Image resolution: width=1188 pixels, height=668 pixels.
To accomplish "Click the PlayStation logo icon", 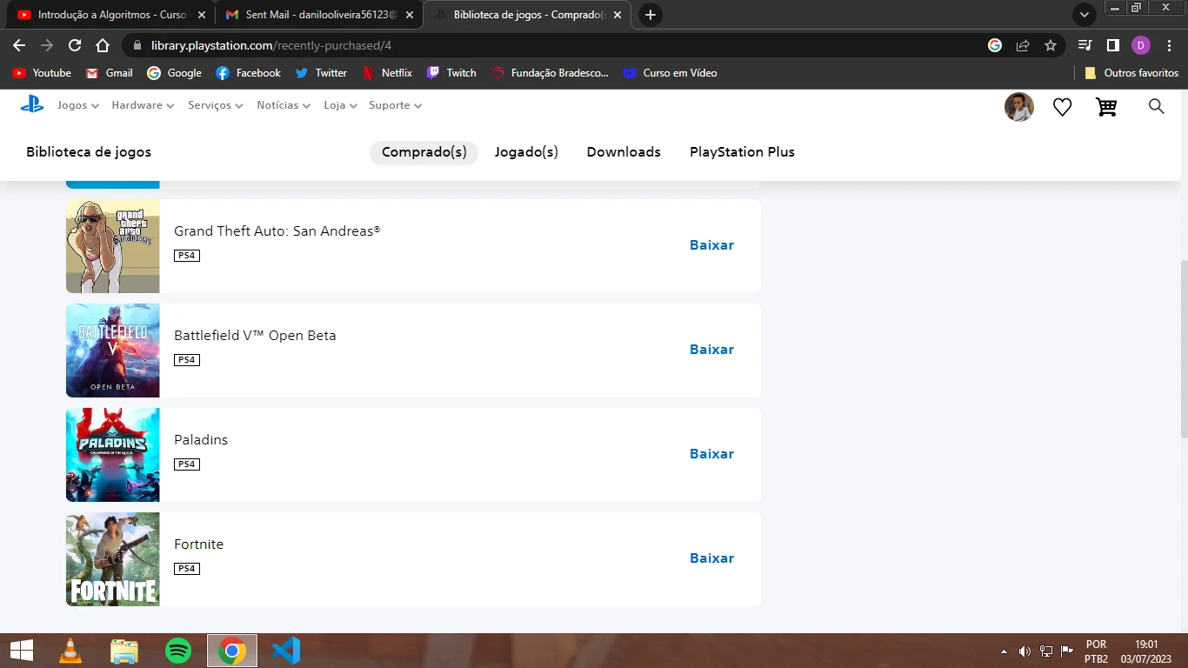I will [32, 105].
